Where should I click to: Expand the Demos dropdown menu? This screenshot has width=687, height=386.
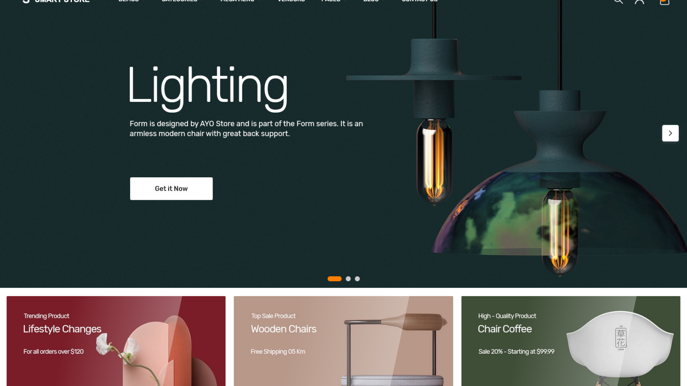[x=131, y=1]
